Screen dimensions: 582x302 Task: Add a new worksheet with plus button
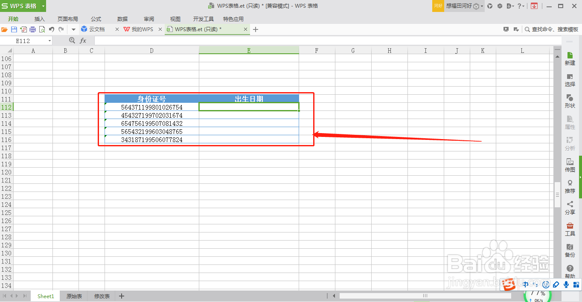tap(122, 296)
